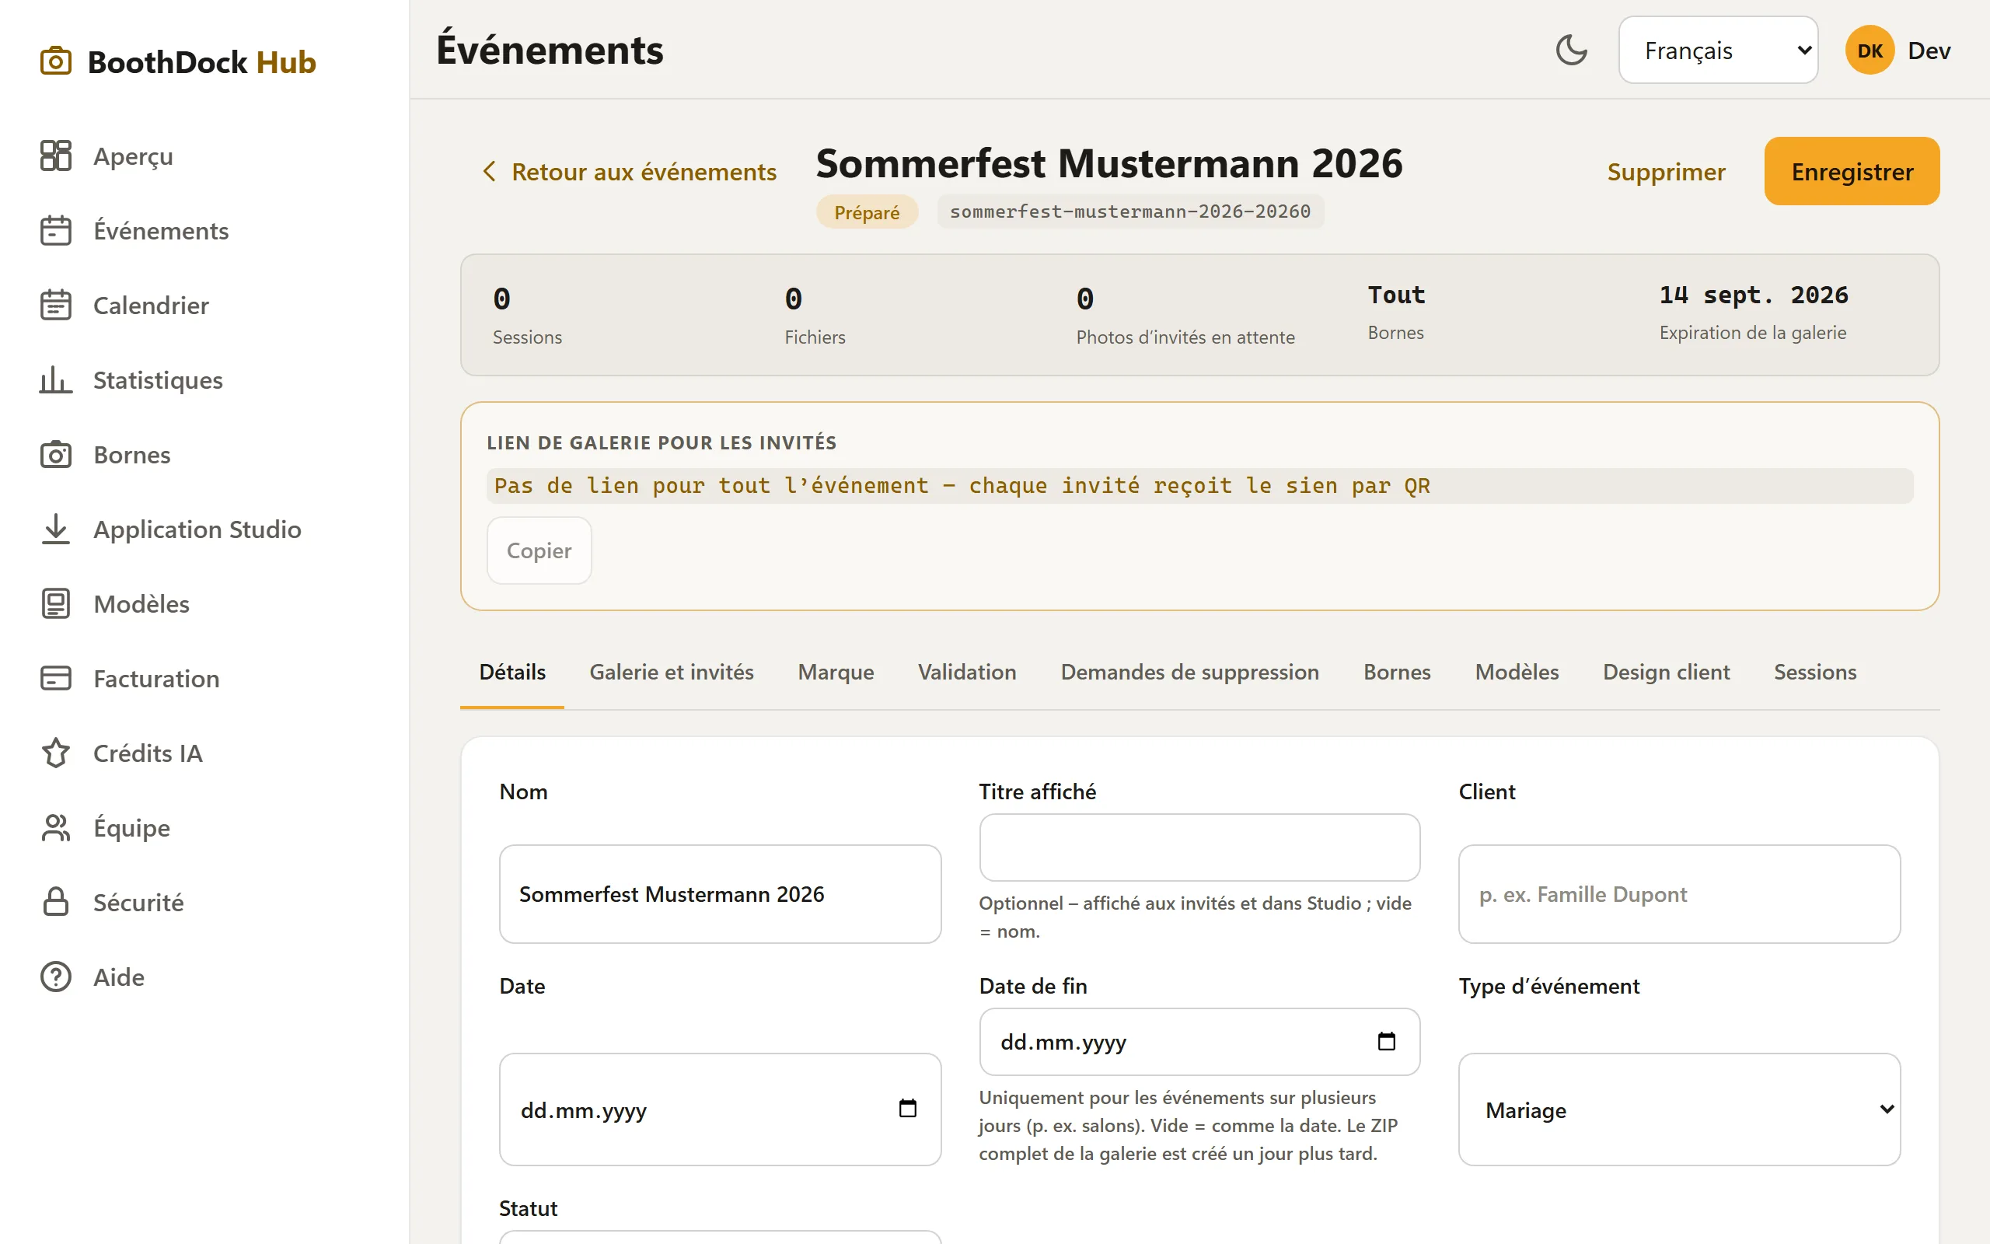
Task: Click the Application Studio download icon
Action: [56, 529]
